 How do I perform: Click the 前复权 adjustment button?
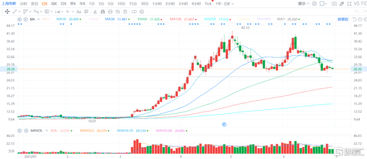coord(343,19)
